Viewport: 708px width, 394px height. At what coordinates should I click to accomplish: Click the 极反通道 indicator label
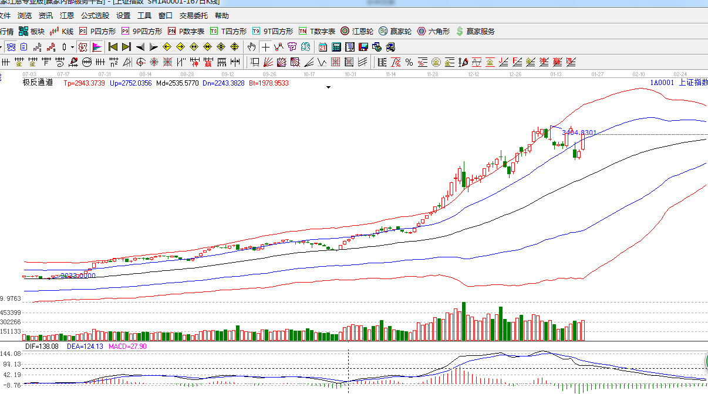tap(38, 83)
